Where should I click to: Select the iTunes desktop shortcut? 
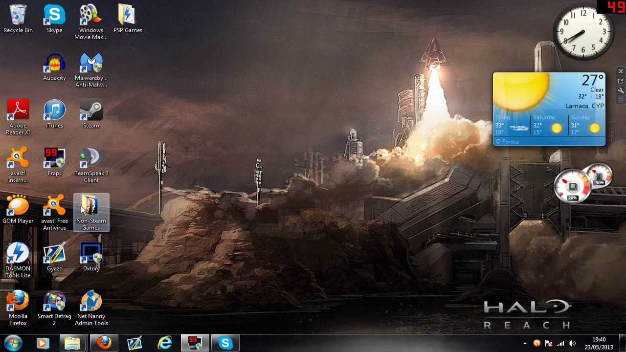click(54, 115)
